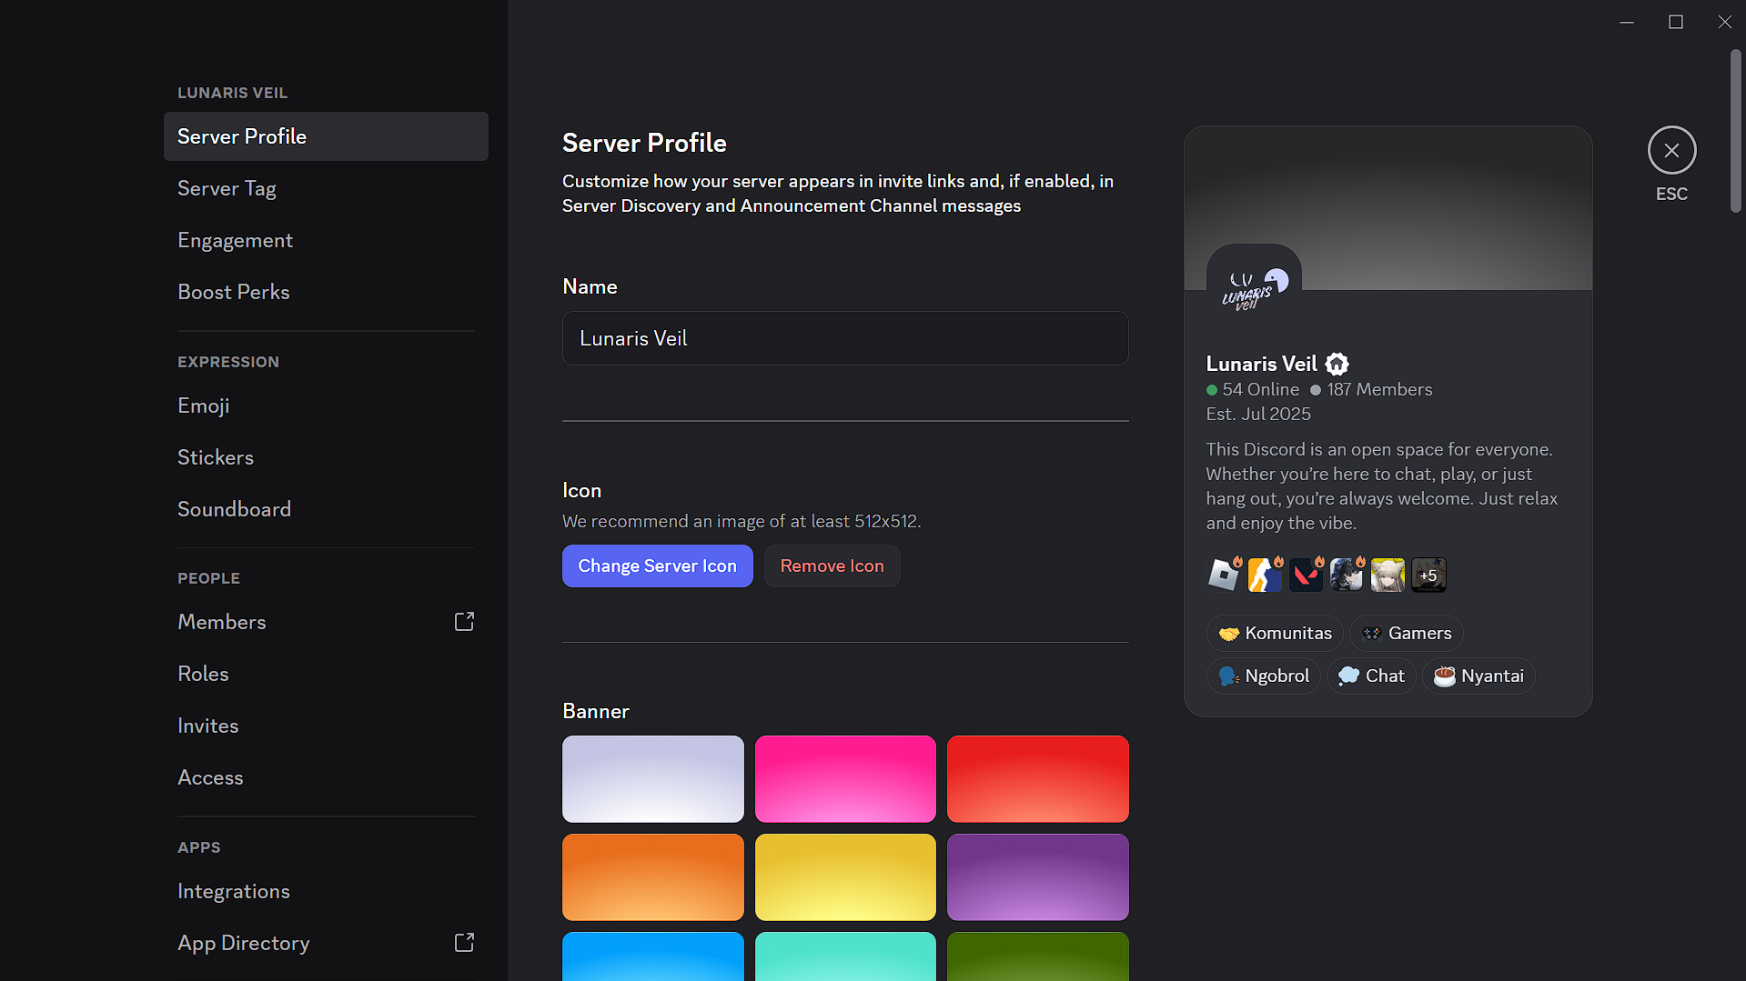Select the blonde cat-eared game icon
Screen dimensions: 1746x981
tap(1388, 575)
